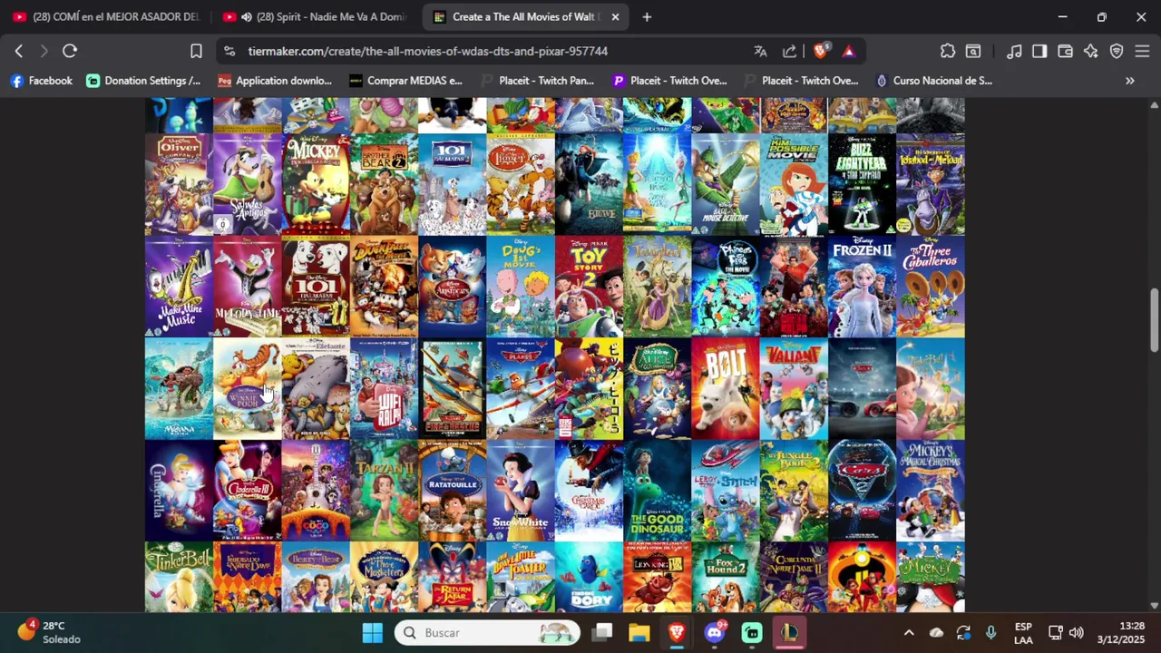Screen dimensions: 1161x653
Task: Reload the page with the refresh icon
Action: tap(70, 51)
